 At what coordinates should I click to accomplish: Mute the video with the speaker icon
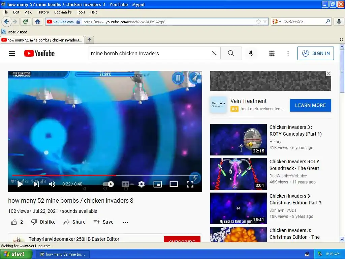point(52,184)
